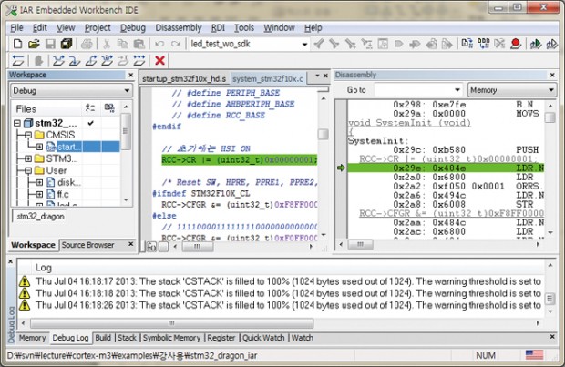Open a file with the open-folder icon
Screen dimensions: 565x367
pyautogui.click(x=34, y=44)
